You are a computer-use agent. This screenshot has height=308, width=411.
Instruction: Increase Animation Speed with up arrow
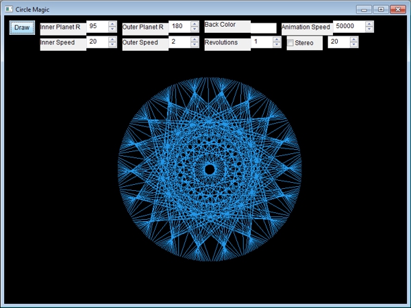coord(369,24)
